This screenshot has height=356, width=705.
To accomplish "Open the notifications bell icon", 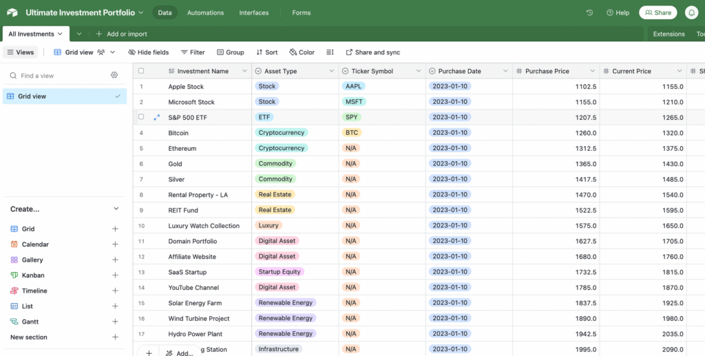I will [x=691, y=12].
